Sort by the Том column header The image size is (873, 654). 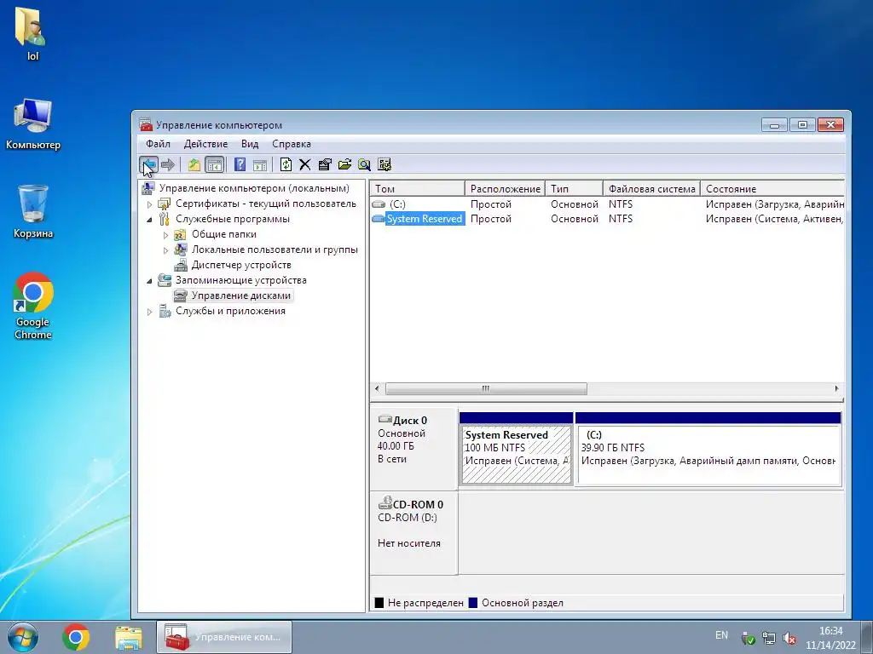417,188
